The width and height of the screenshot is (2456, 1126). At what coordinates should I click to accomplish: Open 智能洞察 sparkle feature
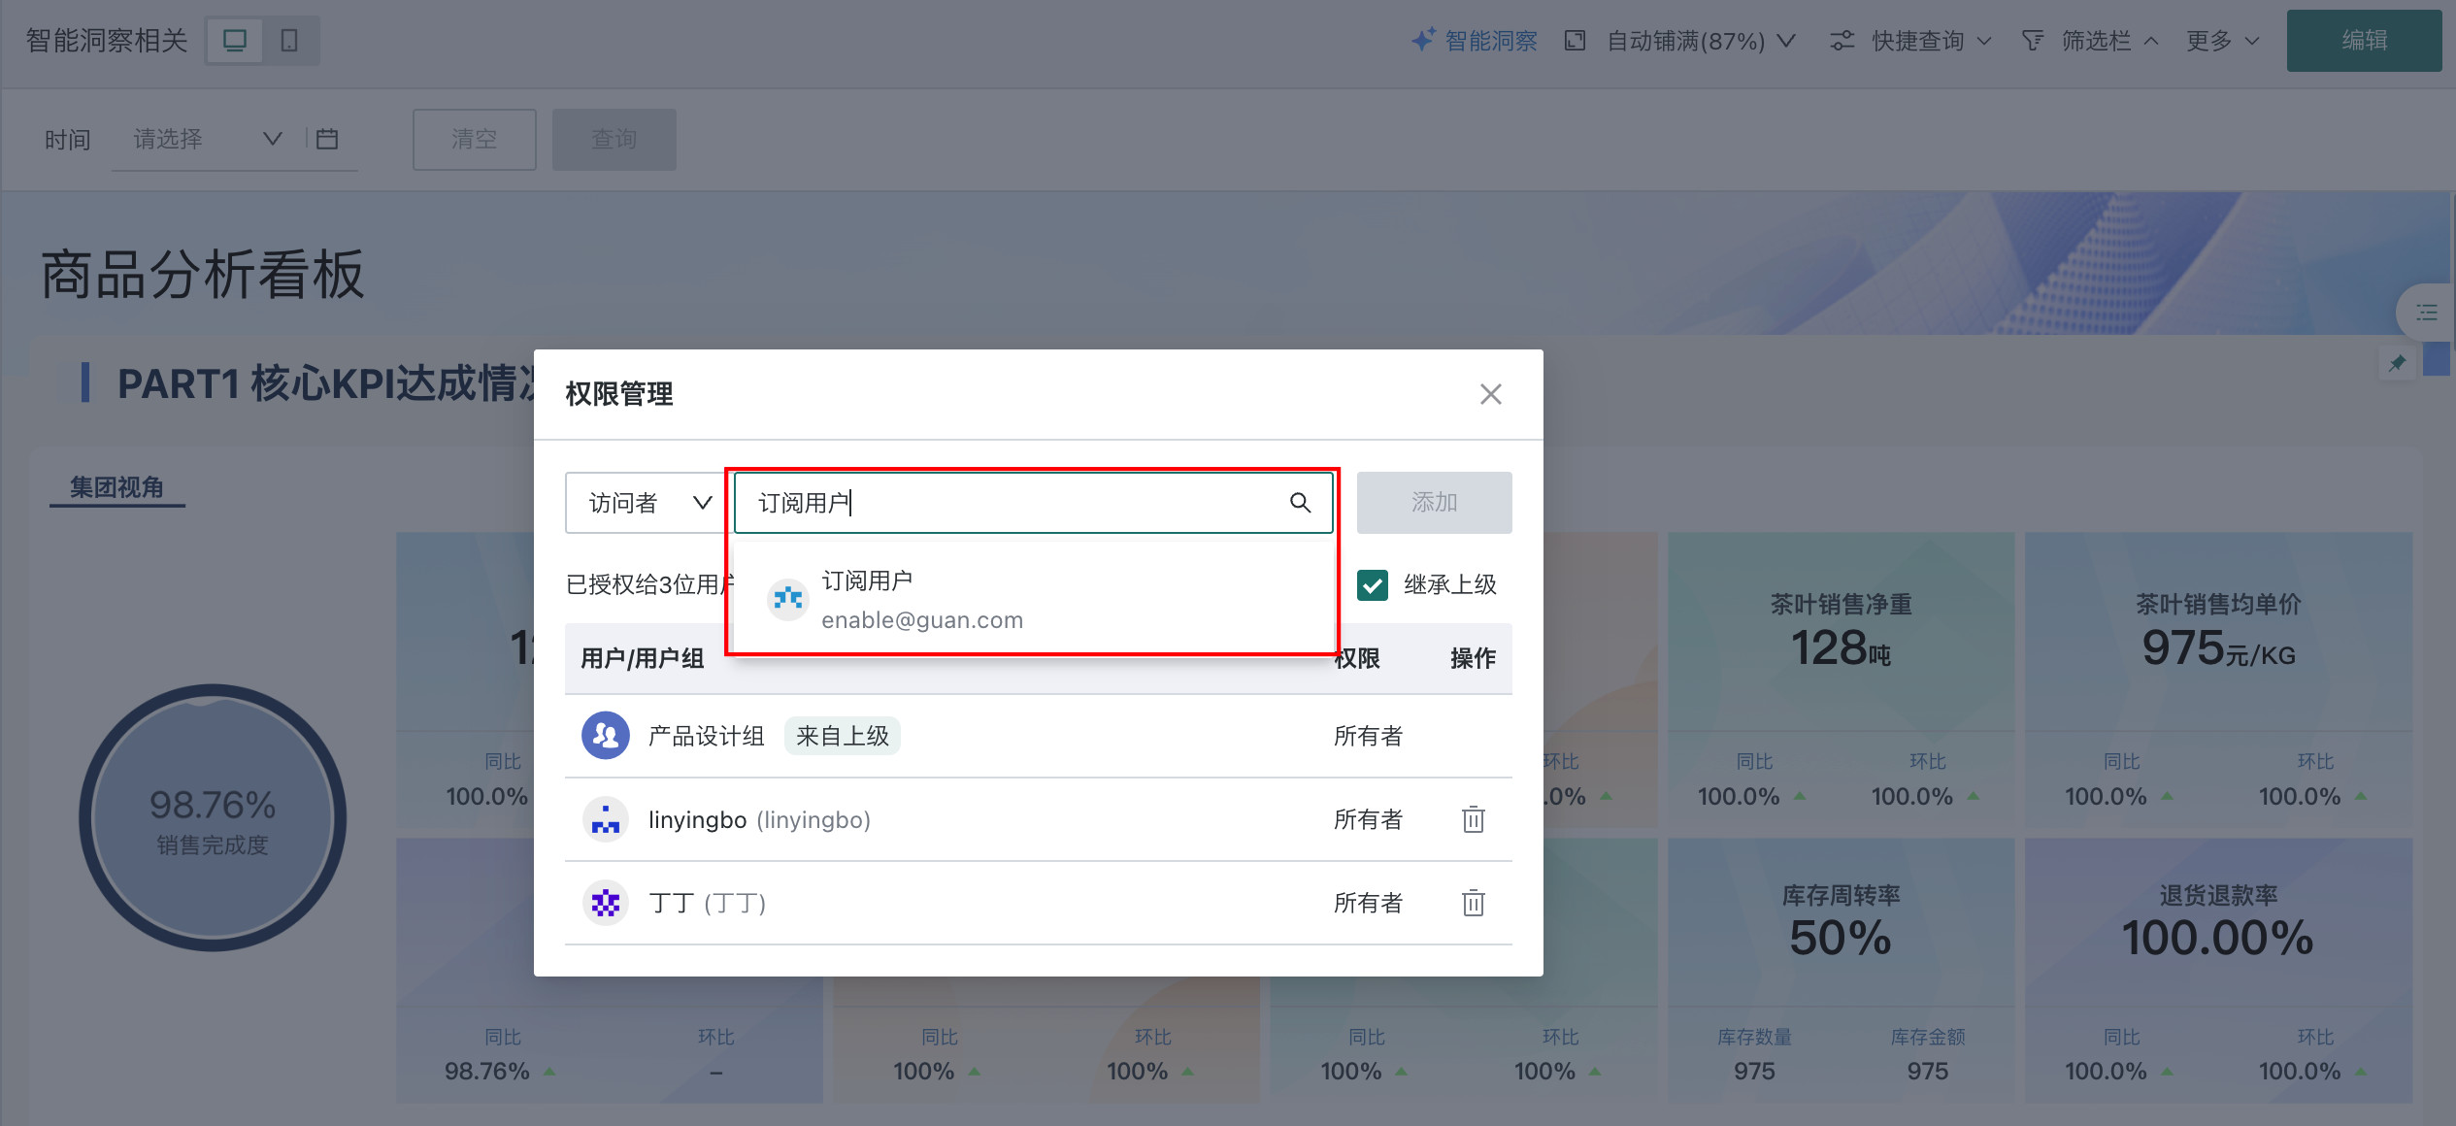pos(1475,41)
